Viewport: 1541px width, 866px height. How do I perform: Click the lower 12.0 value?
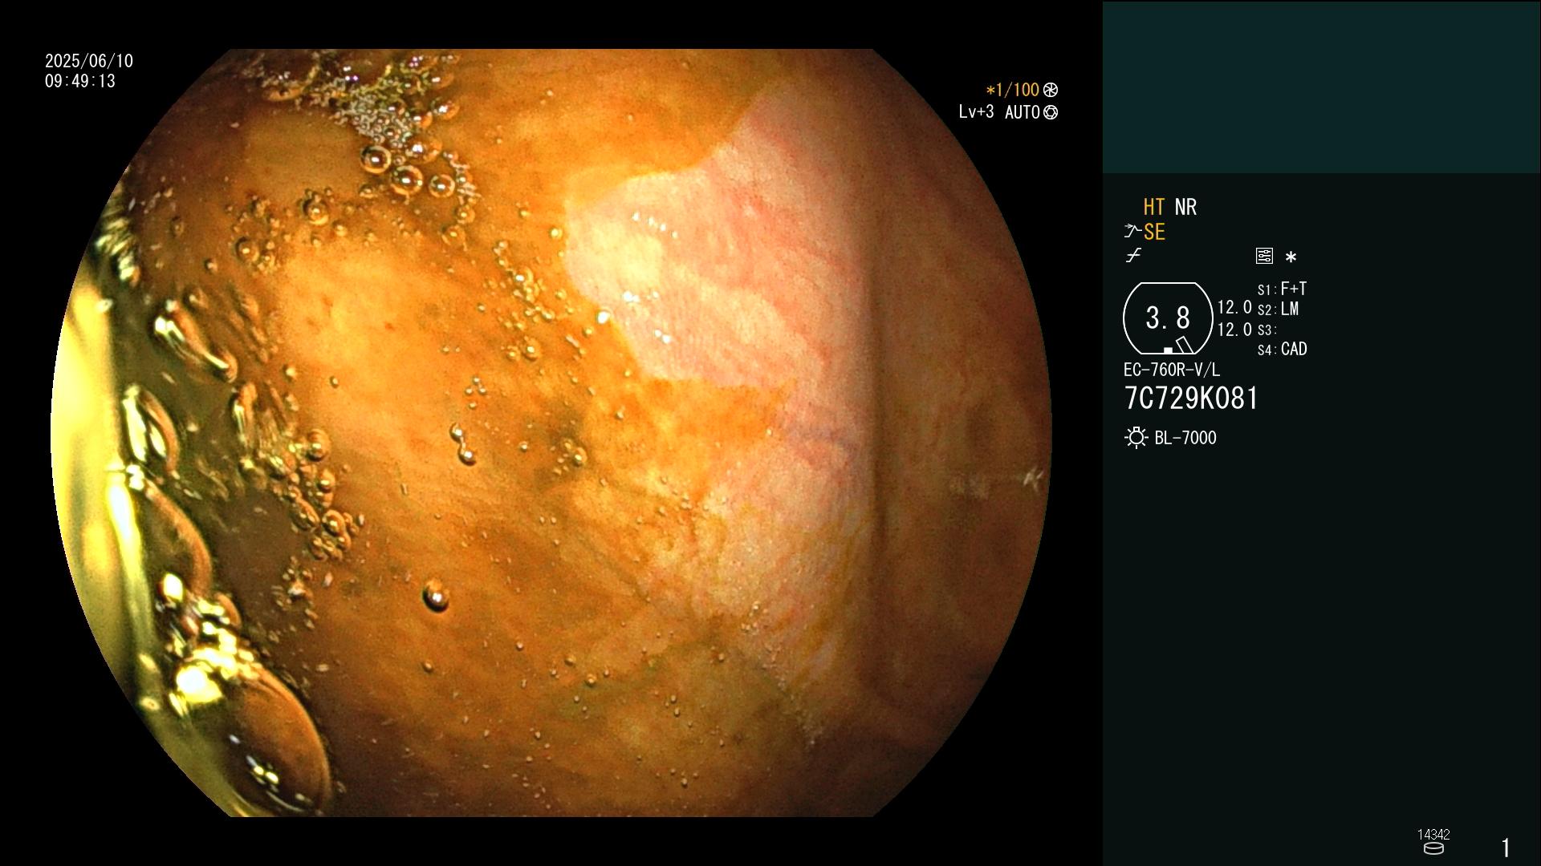click(1234, 330)
